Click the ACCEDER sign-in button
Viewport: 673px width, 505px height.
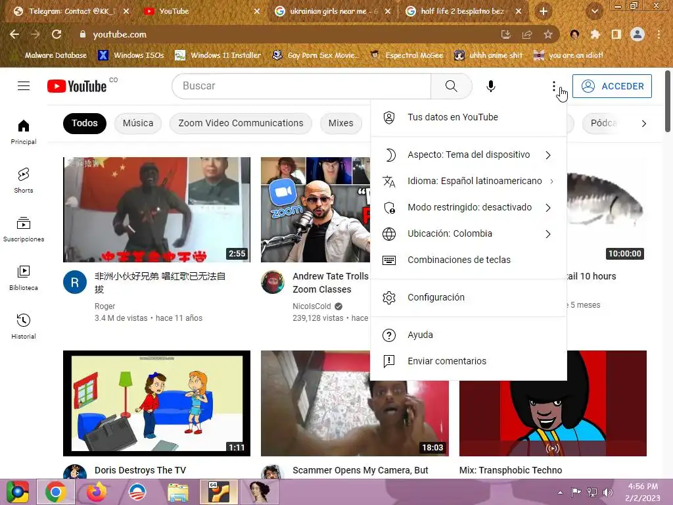pyautogui.click(x=612, y=86)
